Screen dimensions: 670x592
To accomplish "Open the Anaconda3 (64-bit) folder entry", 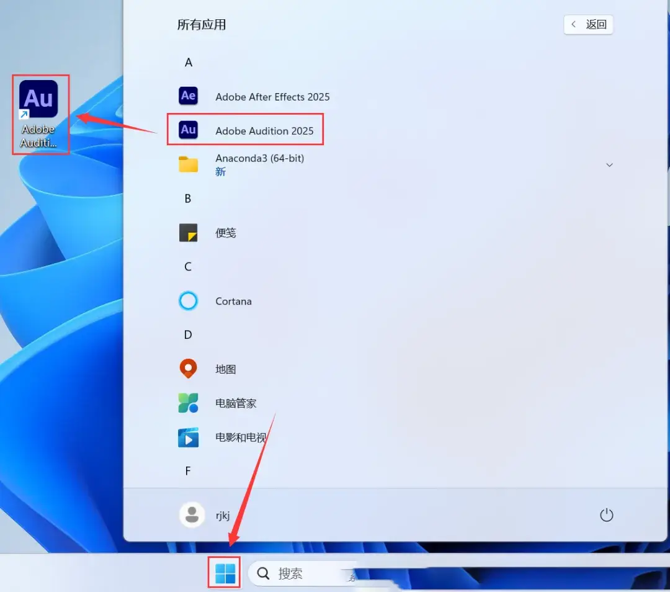I will point(259,164).
